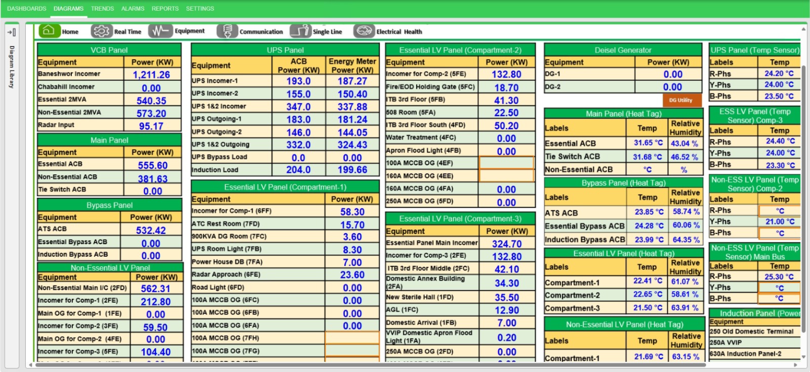
Task: Click the Single Line diagram icon
Action: [300, 31]
